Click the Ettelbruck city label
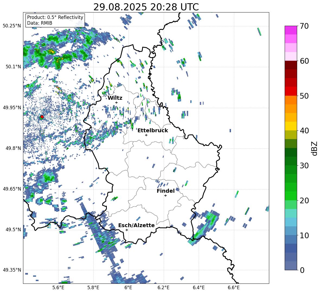The width and height of the screenshot is (321, 293). click(x=153, y=131)
